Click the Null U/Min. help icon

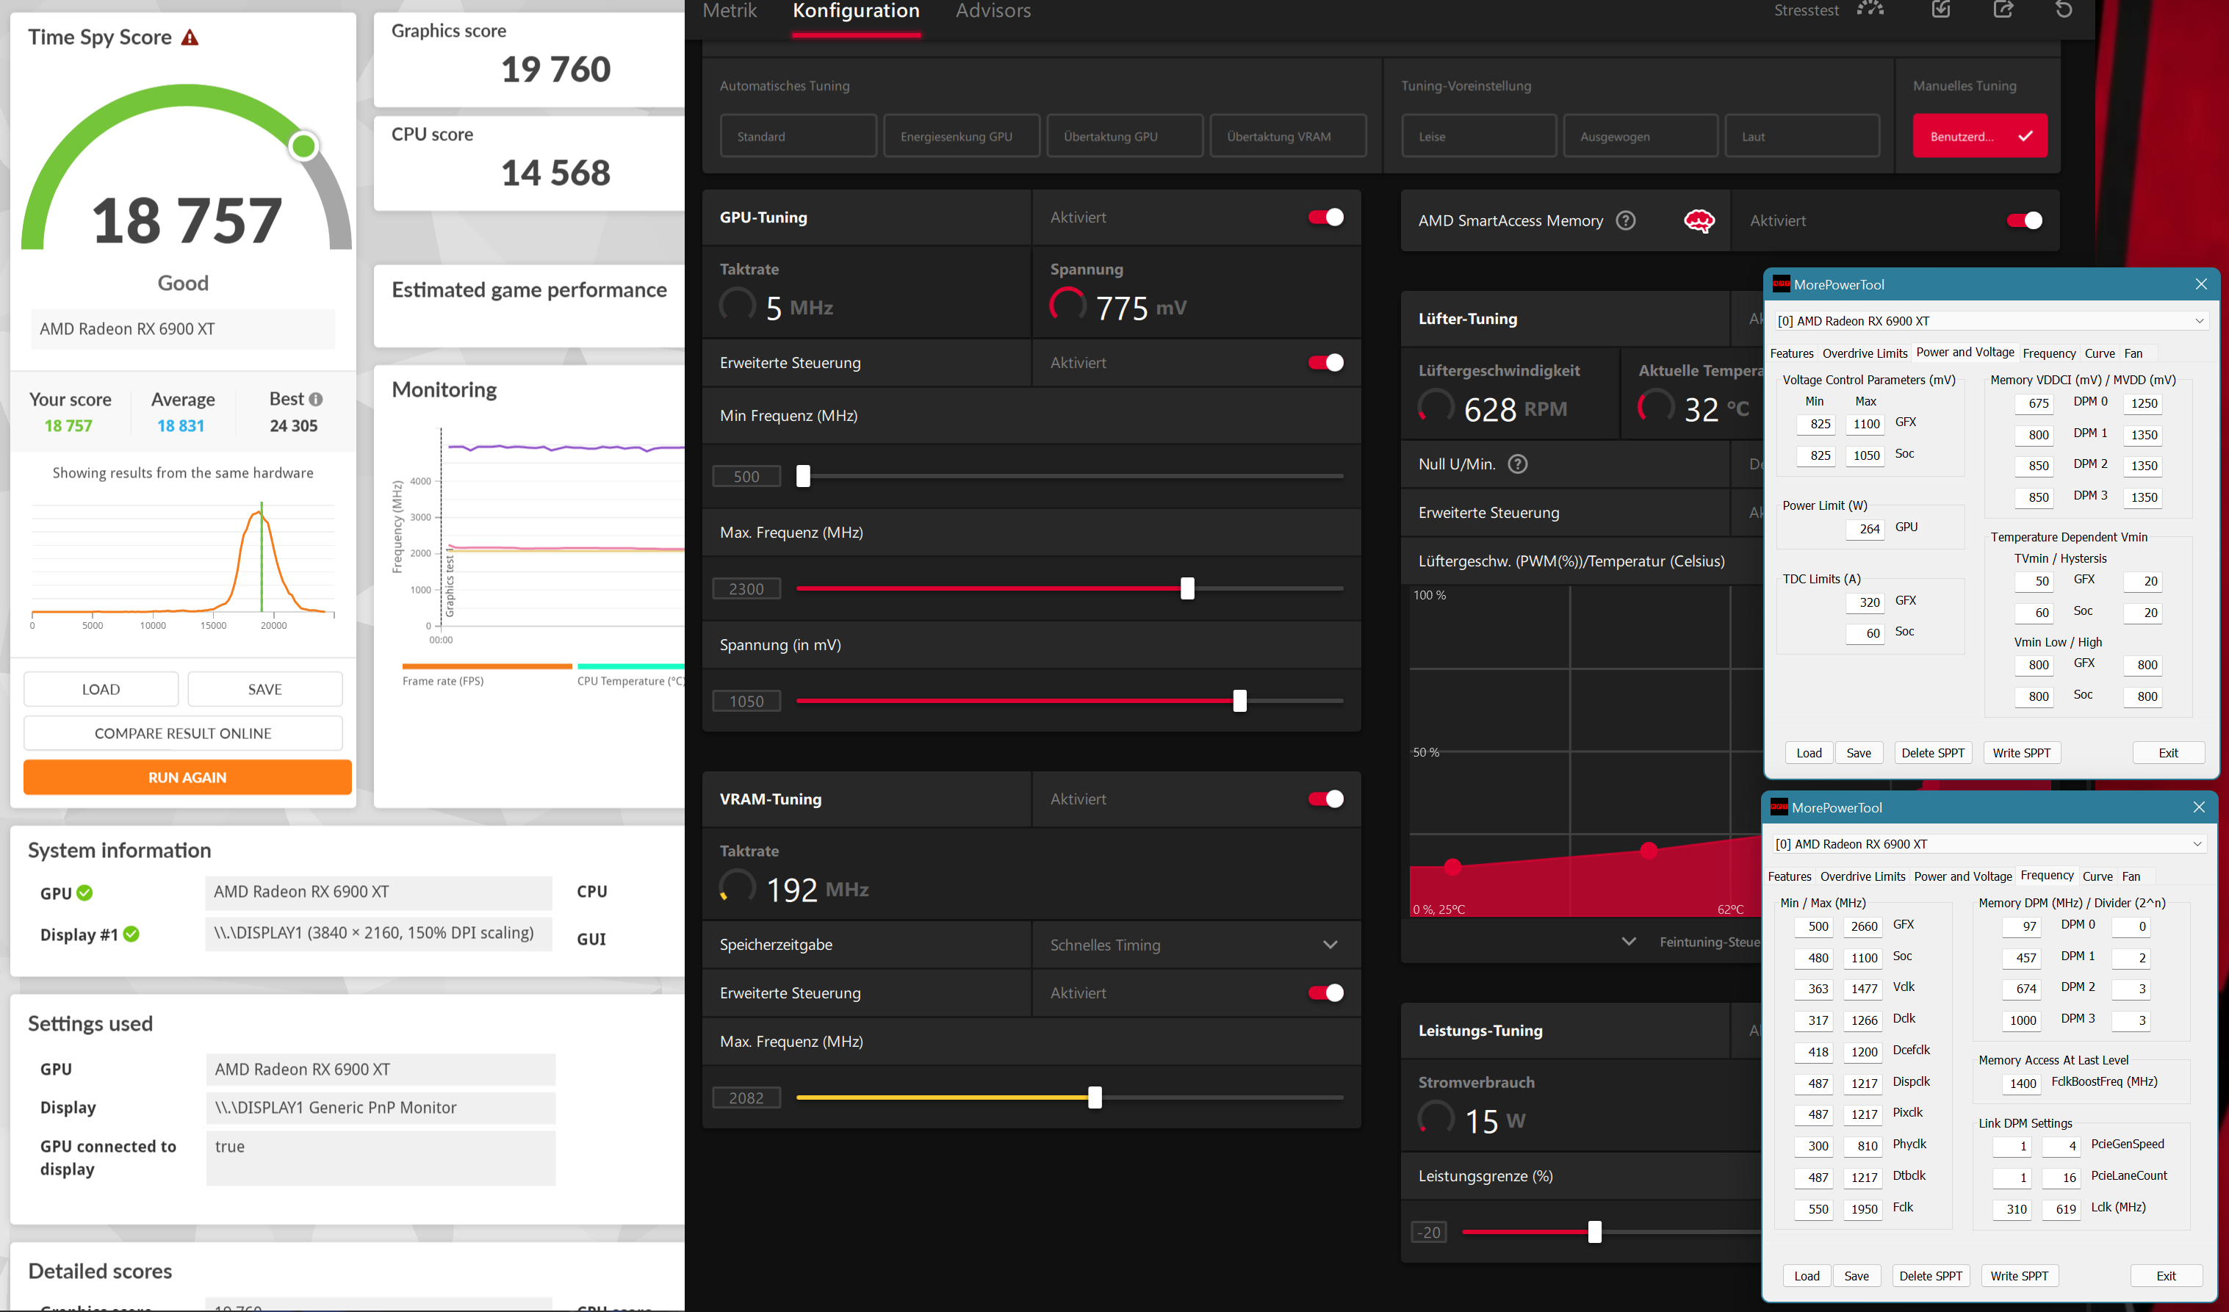point(1518,464)
